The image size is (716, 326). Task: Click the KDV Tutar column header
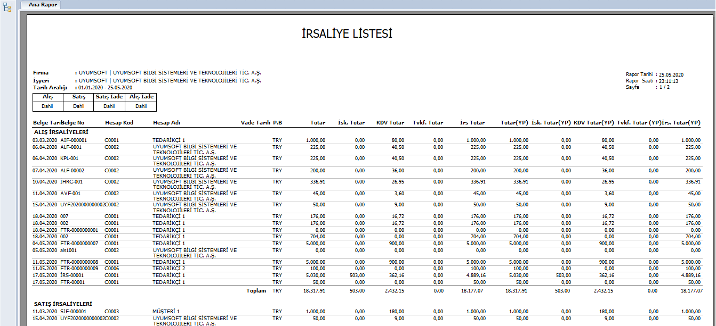click(390, 122)
